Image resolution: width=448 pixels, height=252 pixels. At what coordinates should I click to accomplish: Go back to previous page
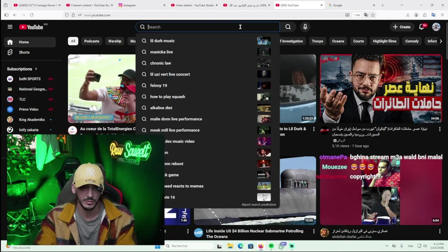[15, 15]
